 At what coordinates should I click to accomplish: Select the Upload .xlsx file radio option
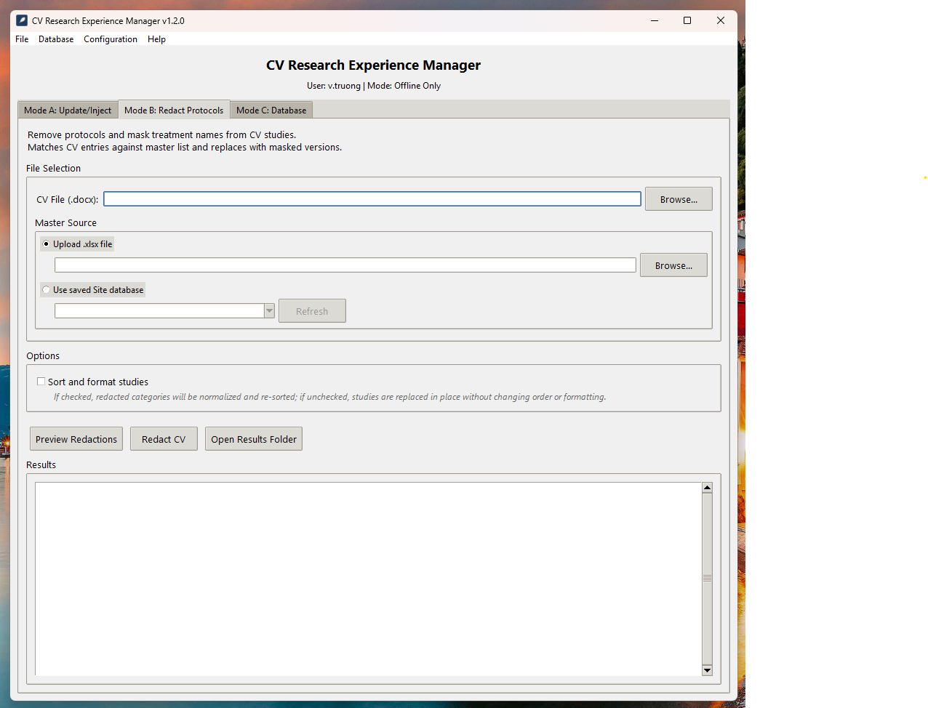77,244
